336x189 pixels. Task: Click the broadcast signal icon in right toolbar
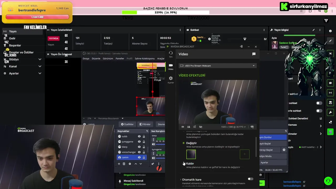point(330,93)
